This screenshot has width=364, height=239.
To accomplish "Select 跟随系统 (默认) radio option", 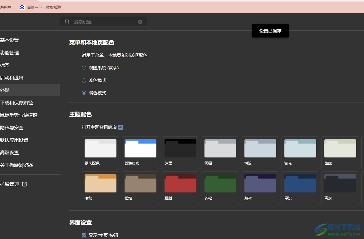I will tap(84, 68).
